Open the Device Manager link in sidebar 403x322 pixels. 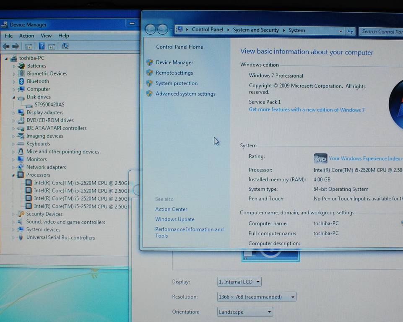coord(174,62)
